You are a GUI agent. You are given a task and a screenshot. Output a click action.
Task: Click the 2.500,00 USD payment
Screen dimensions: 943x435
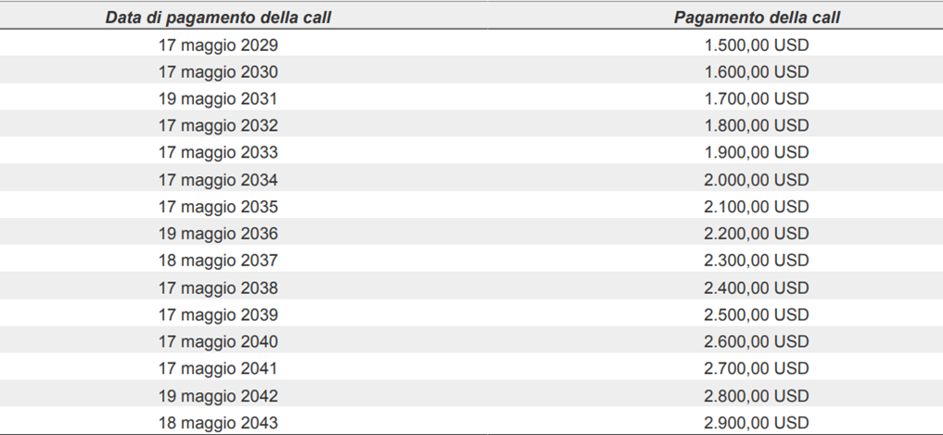click(757, 314)
